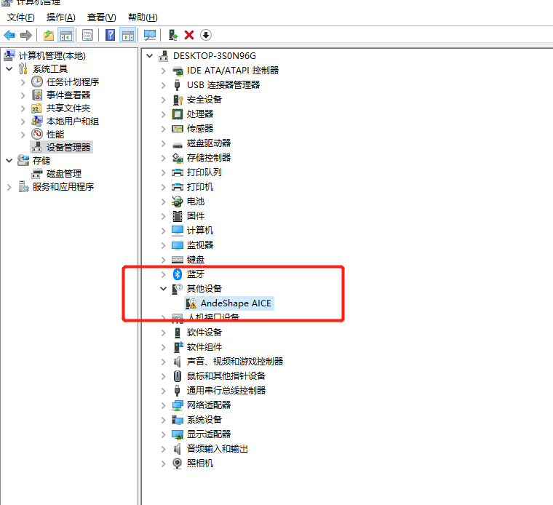The width and height of the screenshot is (553, 505).
Task: Click the mouse icon next to 鼠标和其他指针设备
Action: [x=178, y=376]
